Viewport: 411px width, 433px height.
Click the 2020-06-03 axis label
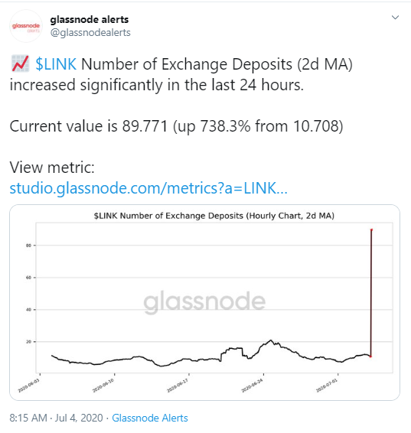tap(29, 386)
